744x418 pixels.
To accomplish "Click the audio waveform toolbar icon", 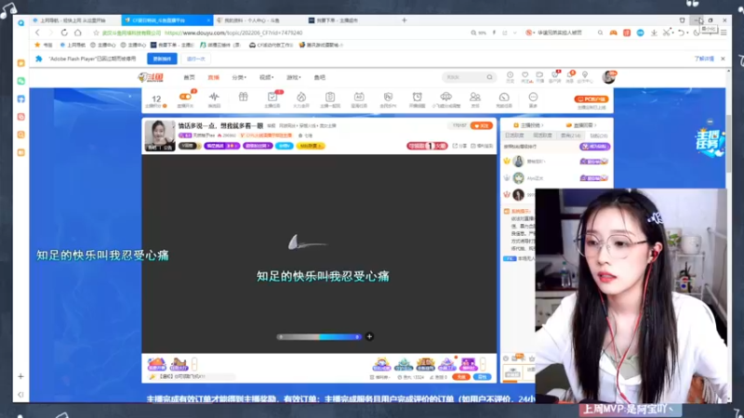I will coord(214,97).
